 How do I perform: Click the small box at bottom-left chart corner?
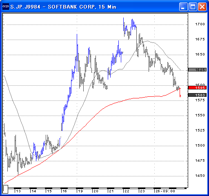(5, 189)
